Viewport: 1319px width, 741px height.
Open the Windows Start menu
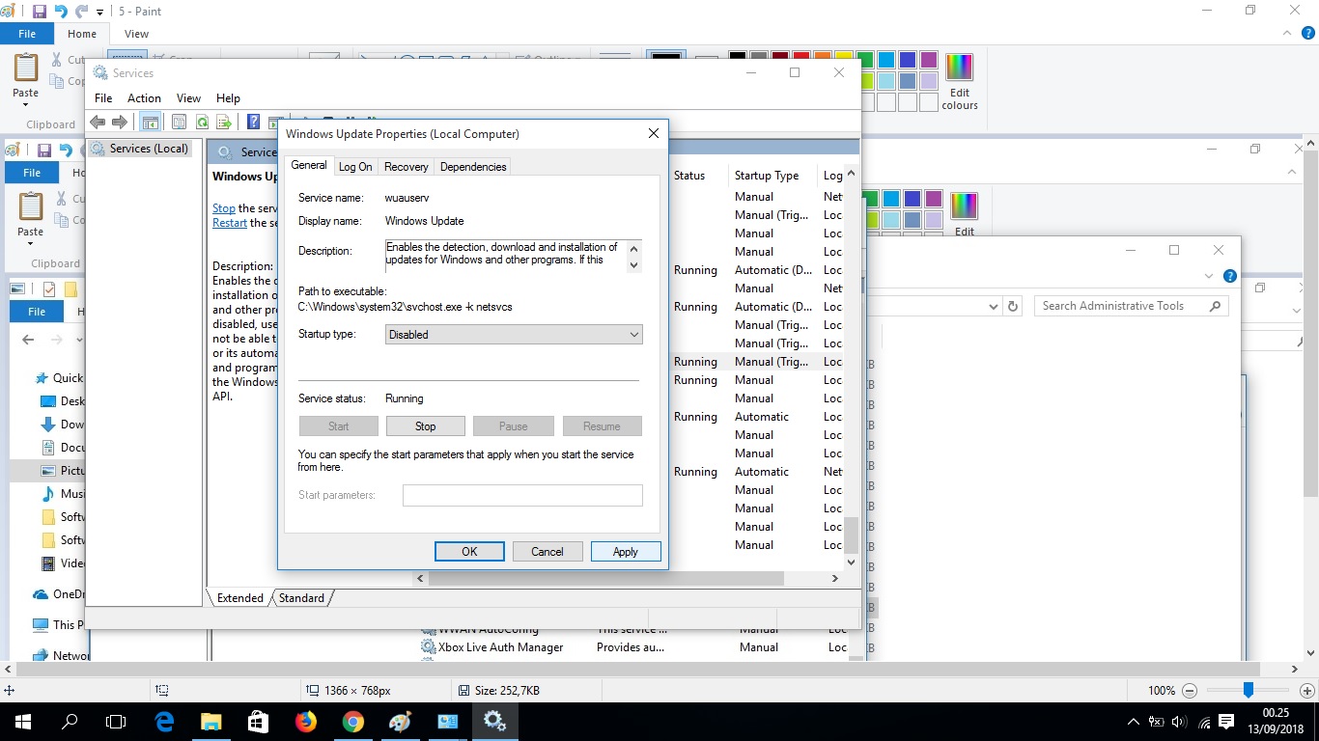click(23, 722)
